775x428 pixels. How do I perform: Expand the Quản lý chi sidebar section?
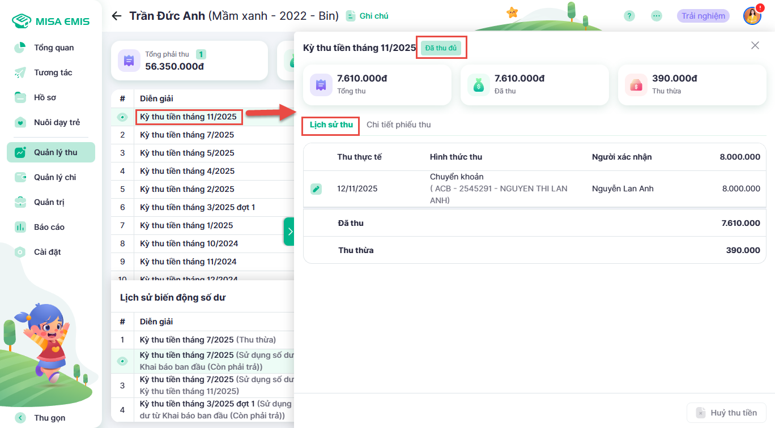click(55, 177)
